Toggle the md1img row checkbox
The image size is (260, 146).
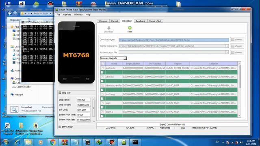102,94
